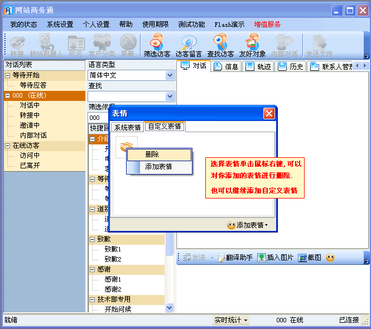Click 转给机器人 transfer to robot icon

coord(46,45)
